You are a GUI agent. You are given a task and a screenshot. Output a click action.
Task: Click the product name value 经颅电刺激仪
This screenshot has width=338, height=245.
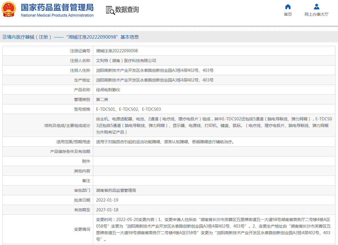(108, 90)
